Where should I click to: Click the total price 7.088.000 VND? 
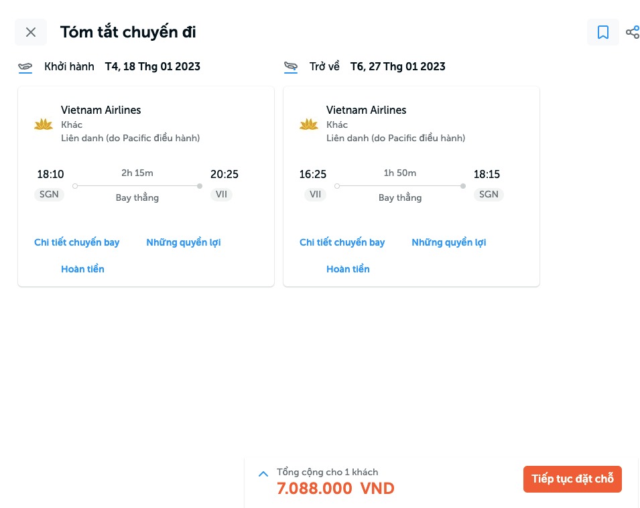point(335,489)
